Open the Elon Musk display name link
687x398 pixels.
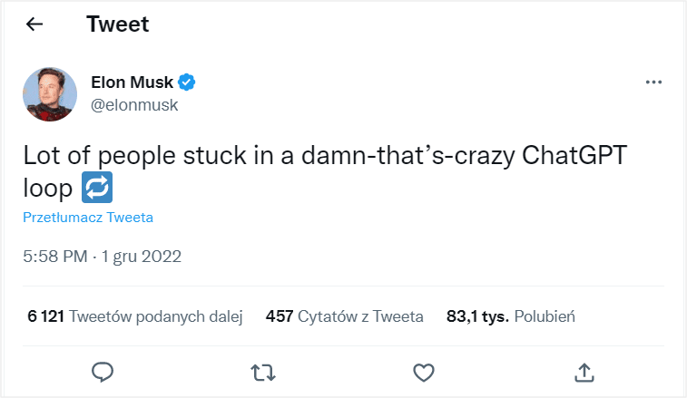[132, 83]
